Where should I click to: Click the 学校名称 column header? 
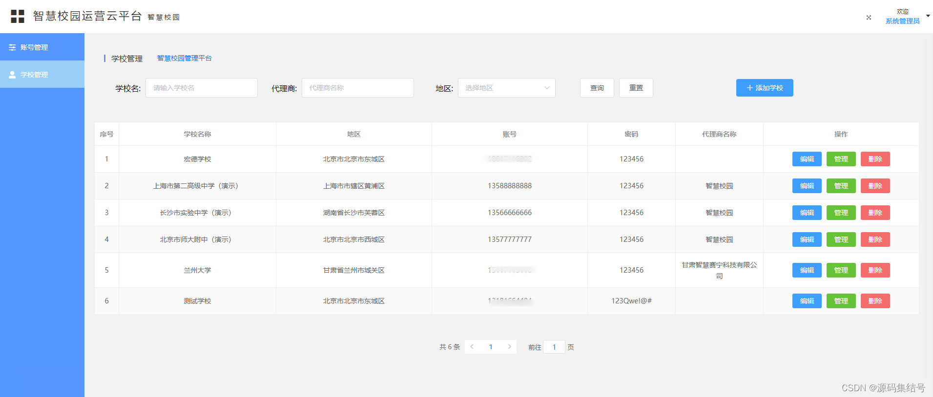pyautogui.click(x=197, y=134)
